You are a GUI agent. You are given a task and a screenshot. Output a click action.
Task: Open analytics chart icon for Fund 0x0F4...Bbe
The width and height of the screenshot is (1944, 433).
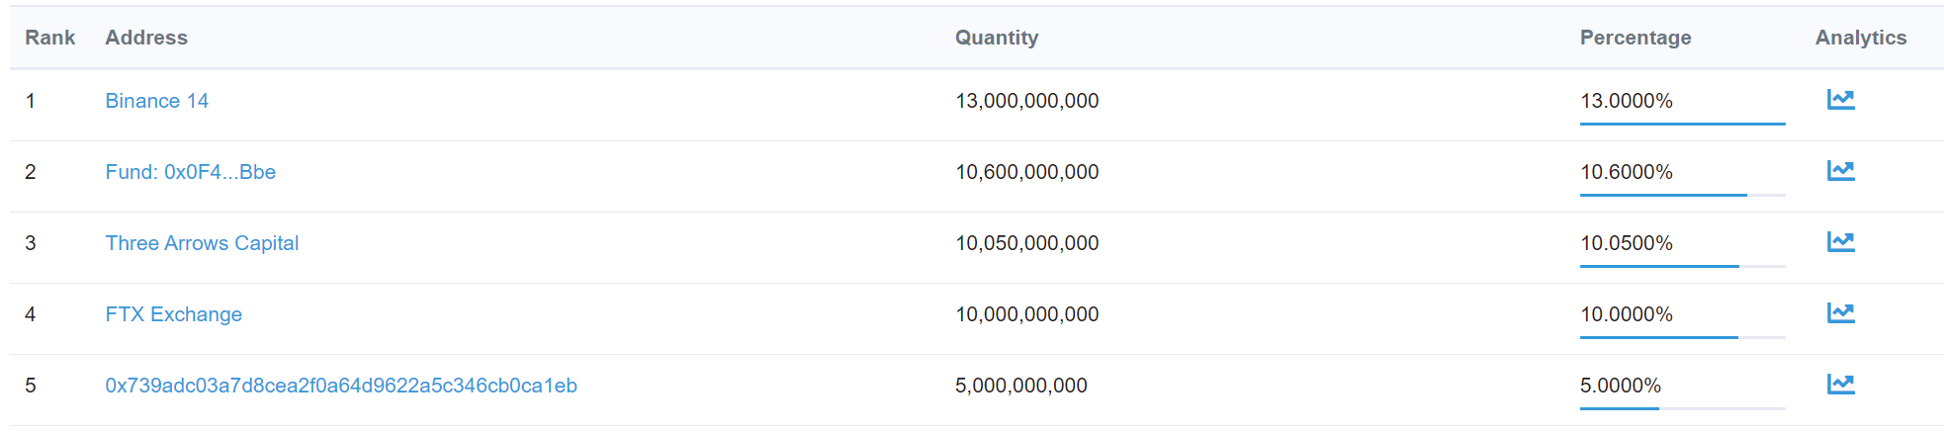coord(1840,171)
